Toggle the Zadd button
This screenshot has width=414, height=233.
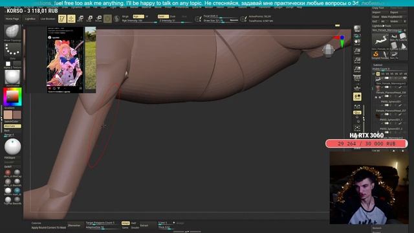162,16
